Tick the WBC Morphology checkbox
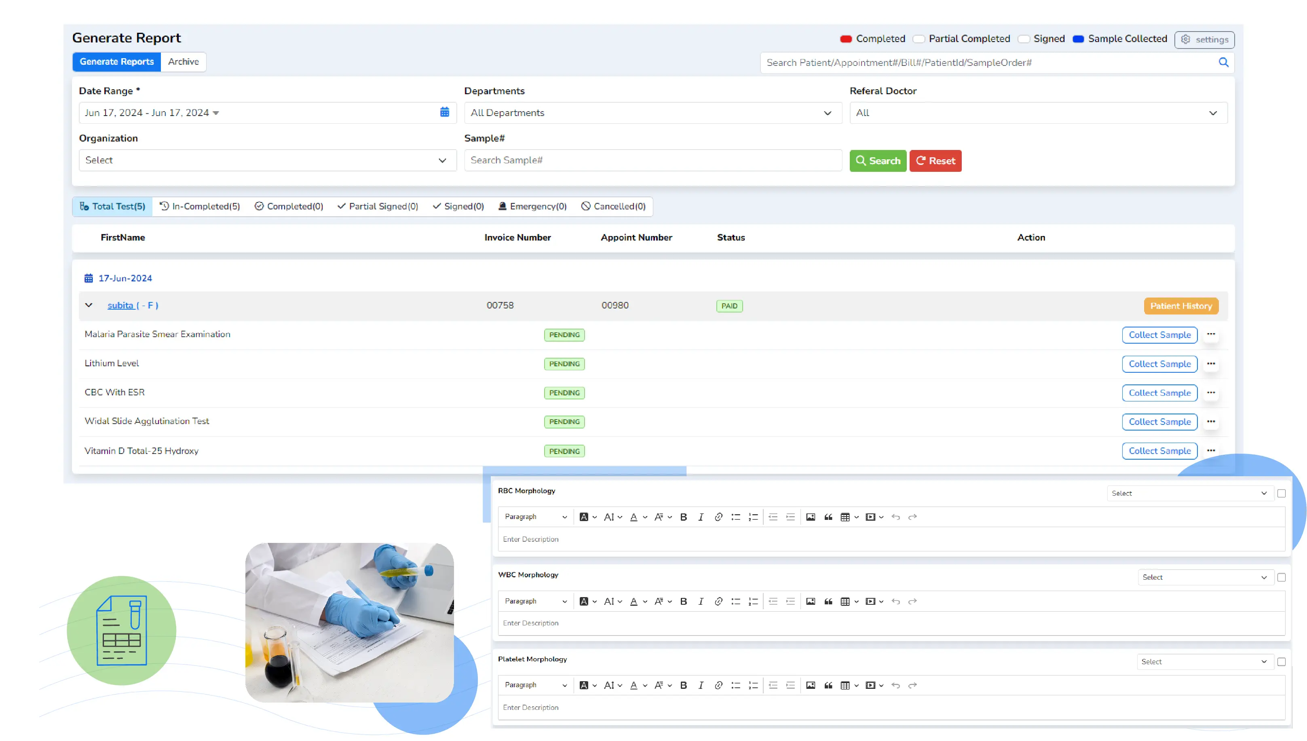 (x=1281, y=577)
